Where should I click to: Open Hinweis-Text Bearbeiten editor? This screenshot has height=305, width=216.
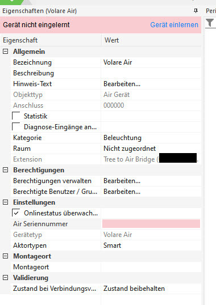151,84
